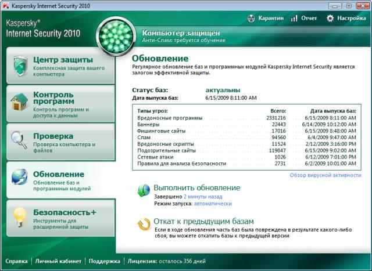This screenshot has height=271, width=372.
Task: Click the house icon for Контроль программ
Action: 19,102
